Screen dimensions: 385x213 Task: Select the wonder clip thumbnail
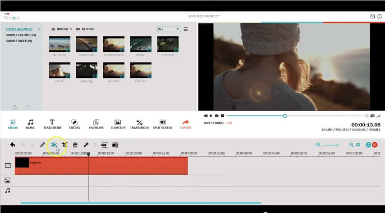(x=114, y=70)
